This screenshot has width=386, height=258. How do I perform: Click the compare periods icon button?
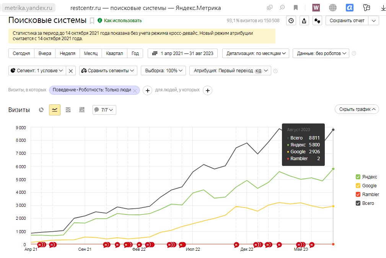pyautogui.click(x=317, y=21)
